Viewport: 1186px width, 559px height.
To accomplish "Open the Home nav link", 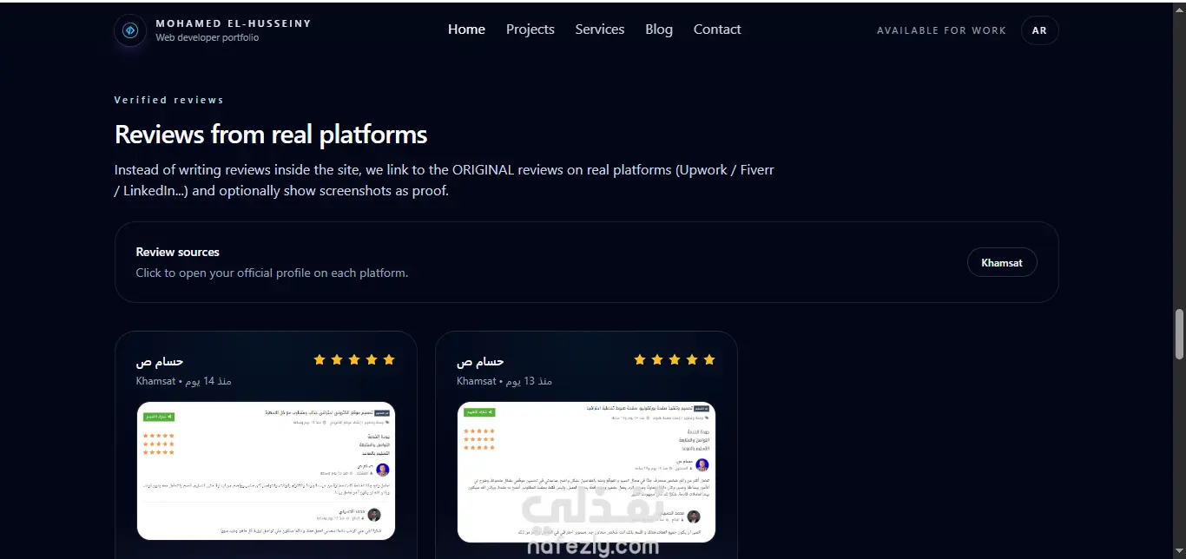I will click(x=466, y=30).
